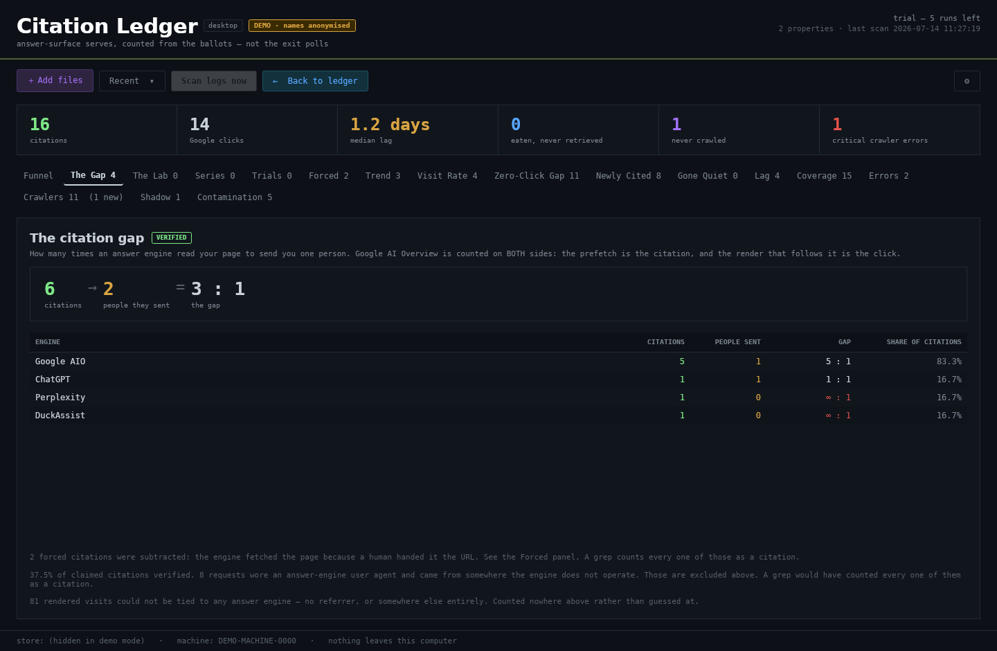The image size is (997, 651).
Task: Go back via Back to ledger
Action: [315, 81]
